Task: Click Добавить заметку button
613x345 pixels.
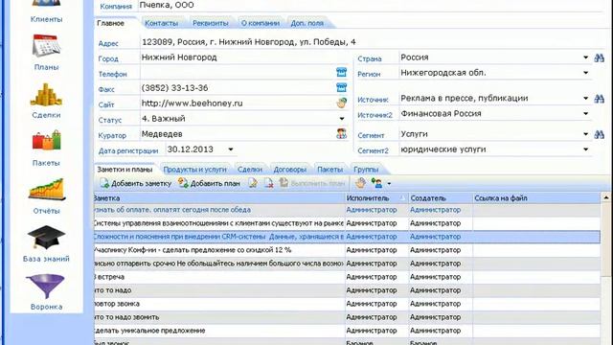Action: [x=135, y=183]
